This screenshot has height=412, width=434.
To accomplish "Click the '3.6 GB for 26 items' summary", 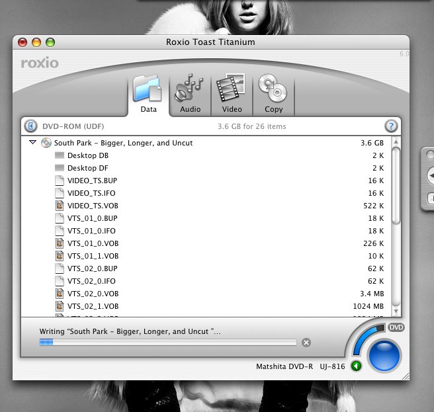I will [251, 126].
